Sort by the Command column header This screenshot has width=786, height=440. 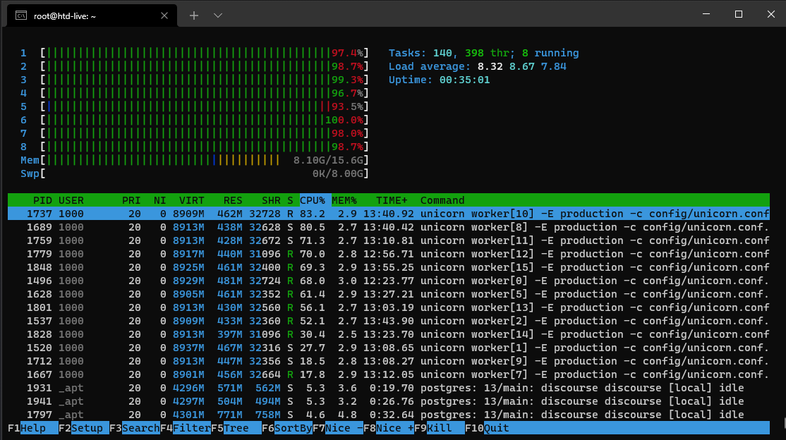(x=442, y=200)
